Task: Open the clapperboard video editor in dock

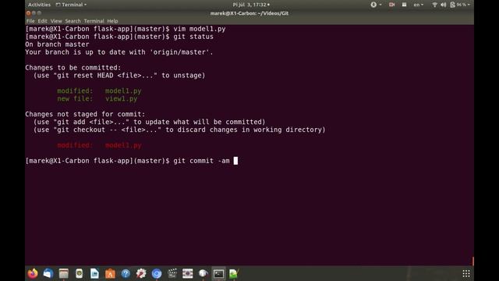Action: point(172,273)
